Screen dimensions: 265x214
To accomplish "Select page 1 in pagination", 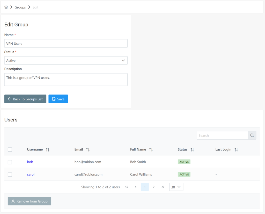I will point(145,187).
